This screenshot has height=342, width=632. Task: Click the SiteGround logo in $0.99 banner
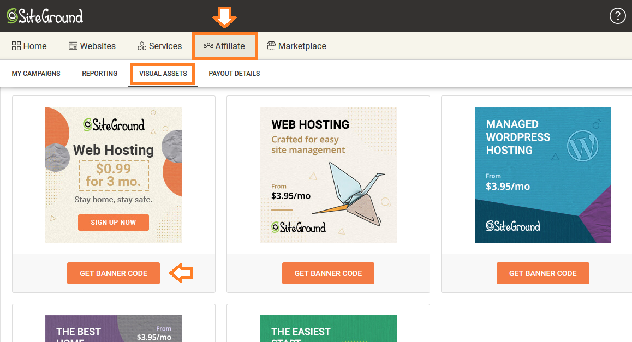tap(114, 125)
